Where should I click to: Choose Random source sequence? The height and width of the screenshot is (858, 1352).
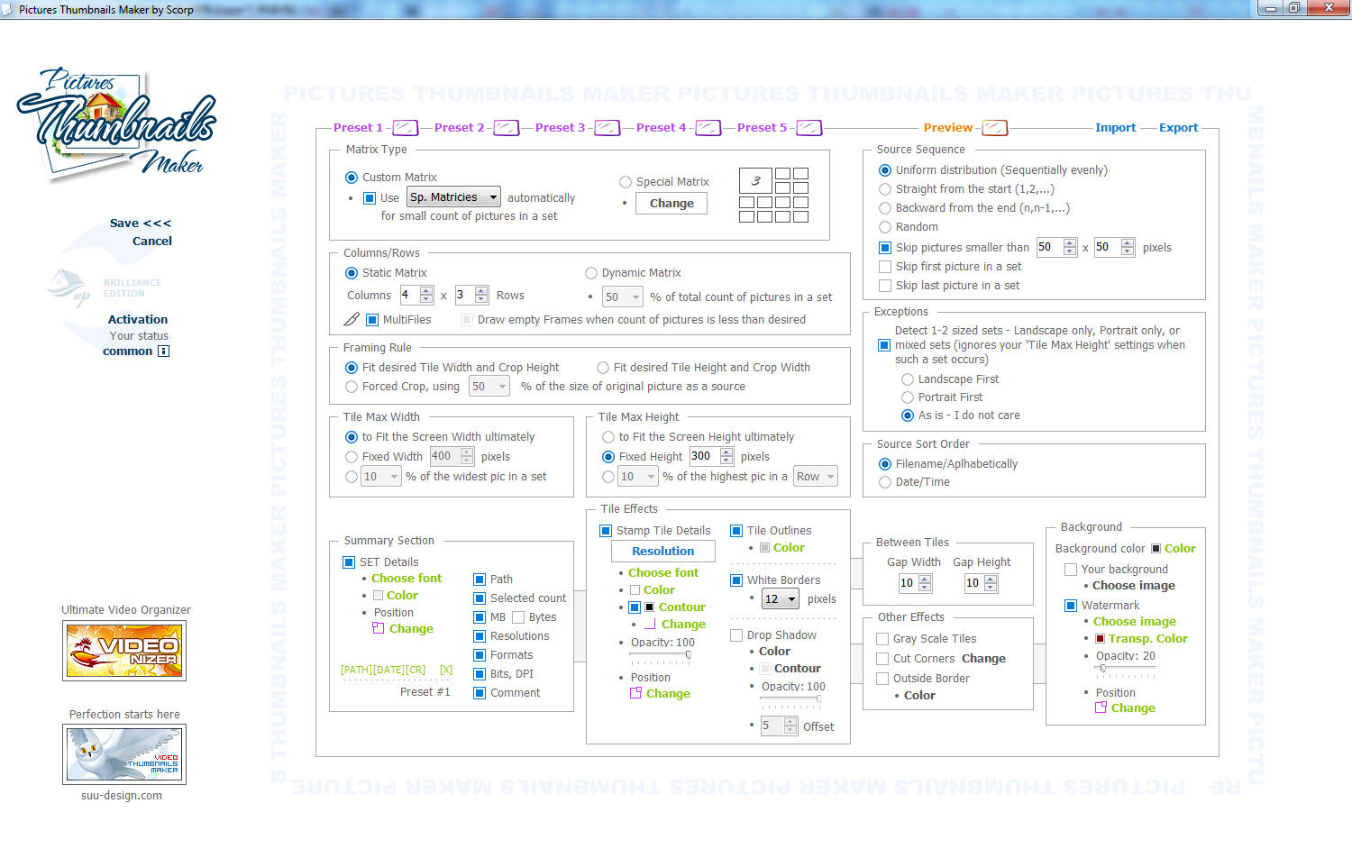[x=885, y=227]
